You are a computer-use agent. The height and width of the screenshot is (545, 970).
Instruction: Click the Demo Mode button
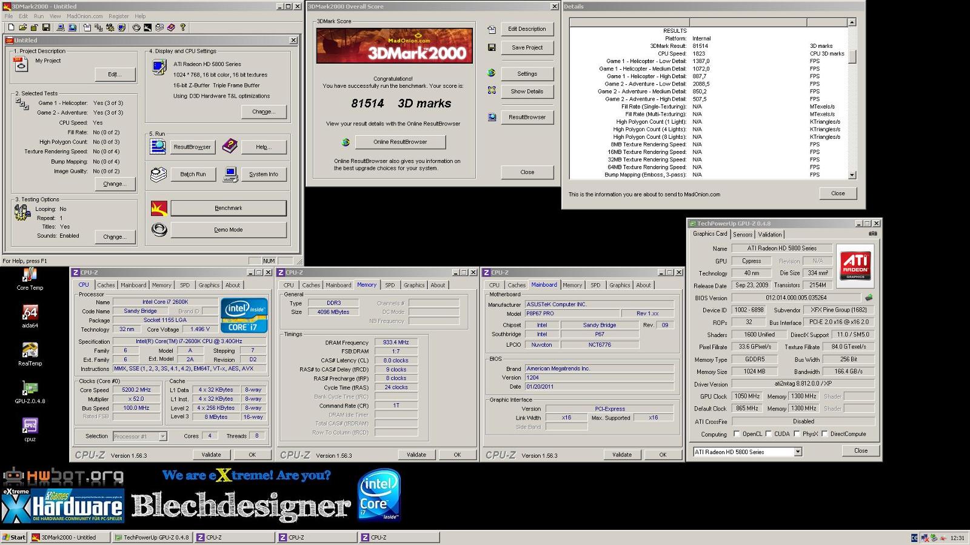[x=229, y=230]
